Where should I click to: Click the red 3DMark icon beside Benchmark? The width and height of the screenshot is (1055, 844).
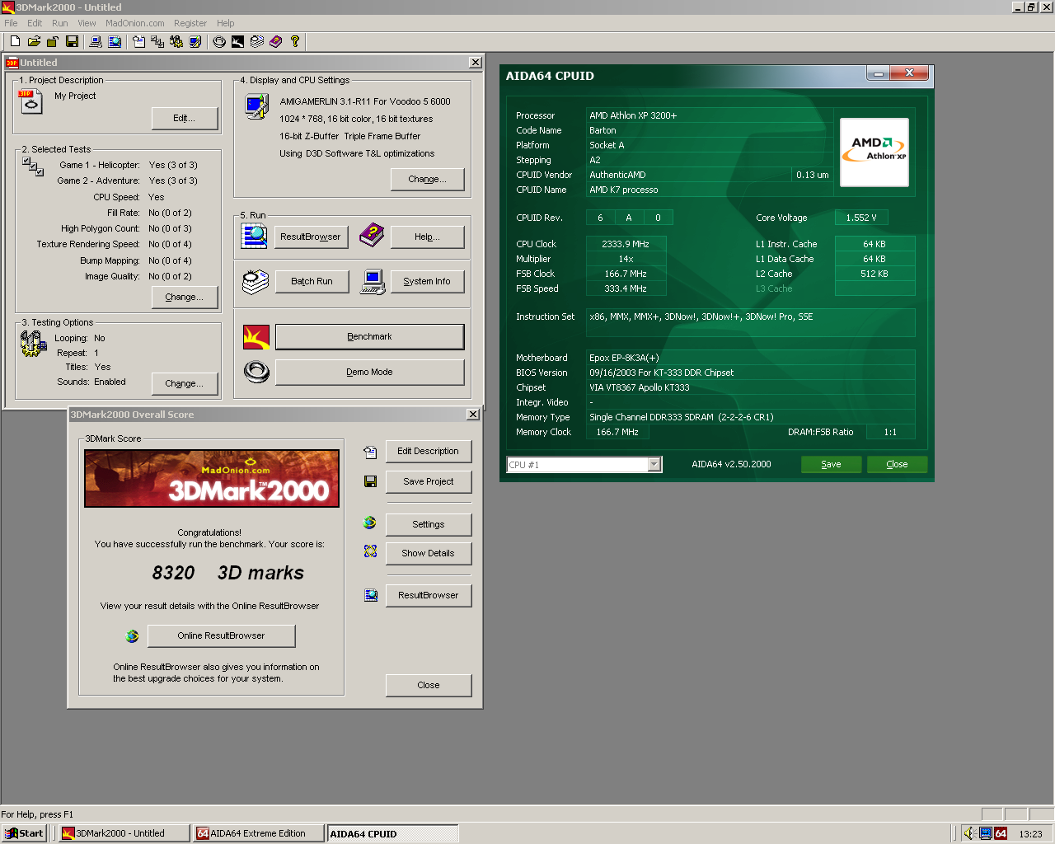[256, 337]
